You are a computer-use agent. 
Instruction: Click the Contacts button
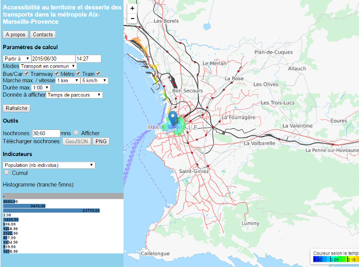tap(43, 34)
